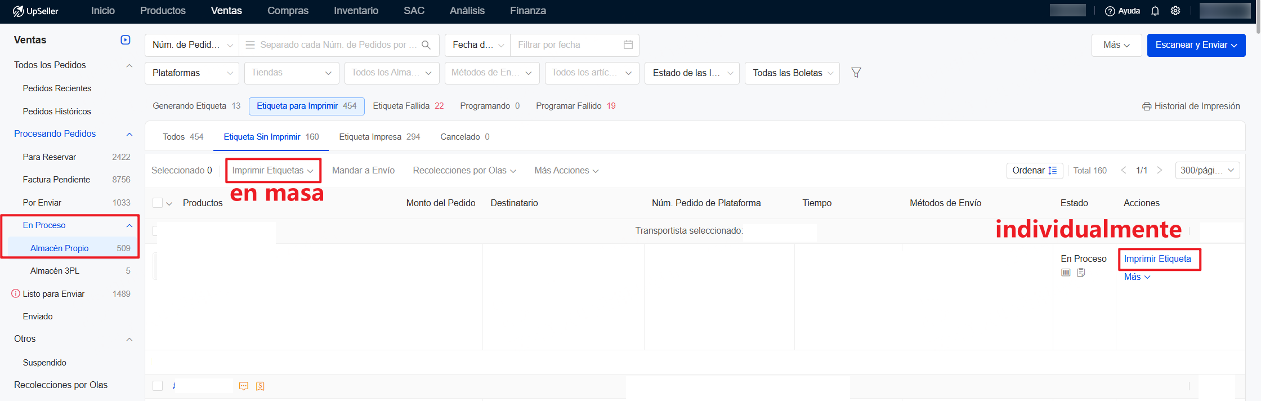
Task: Tick the checkbox of the bottom order row
Action: click(158, 386)
